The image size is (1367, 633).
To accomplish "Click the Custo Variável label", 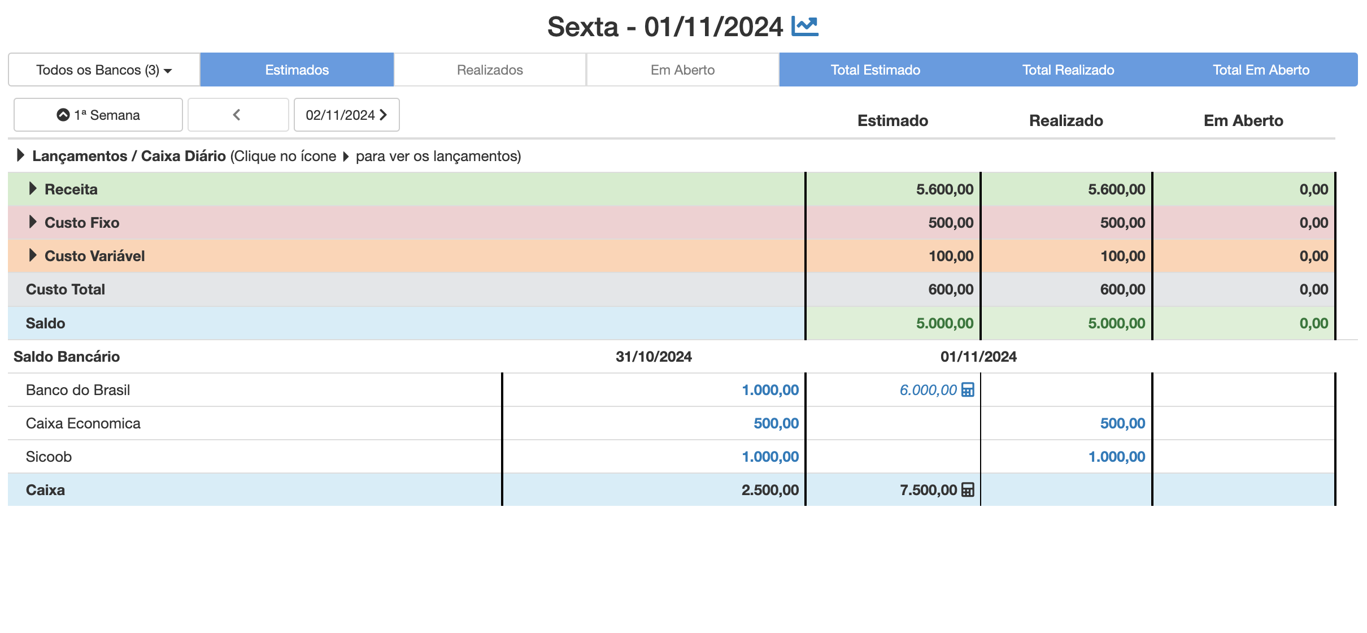I will point(95,256).
